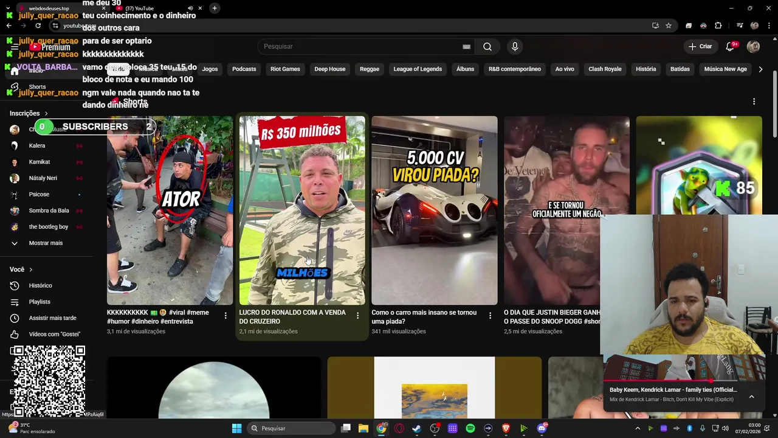Open Vídeos com "Gostei"
The image size is (778, 438).
pos(54,334)
